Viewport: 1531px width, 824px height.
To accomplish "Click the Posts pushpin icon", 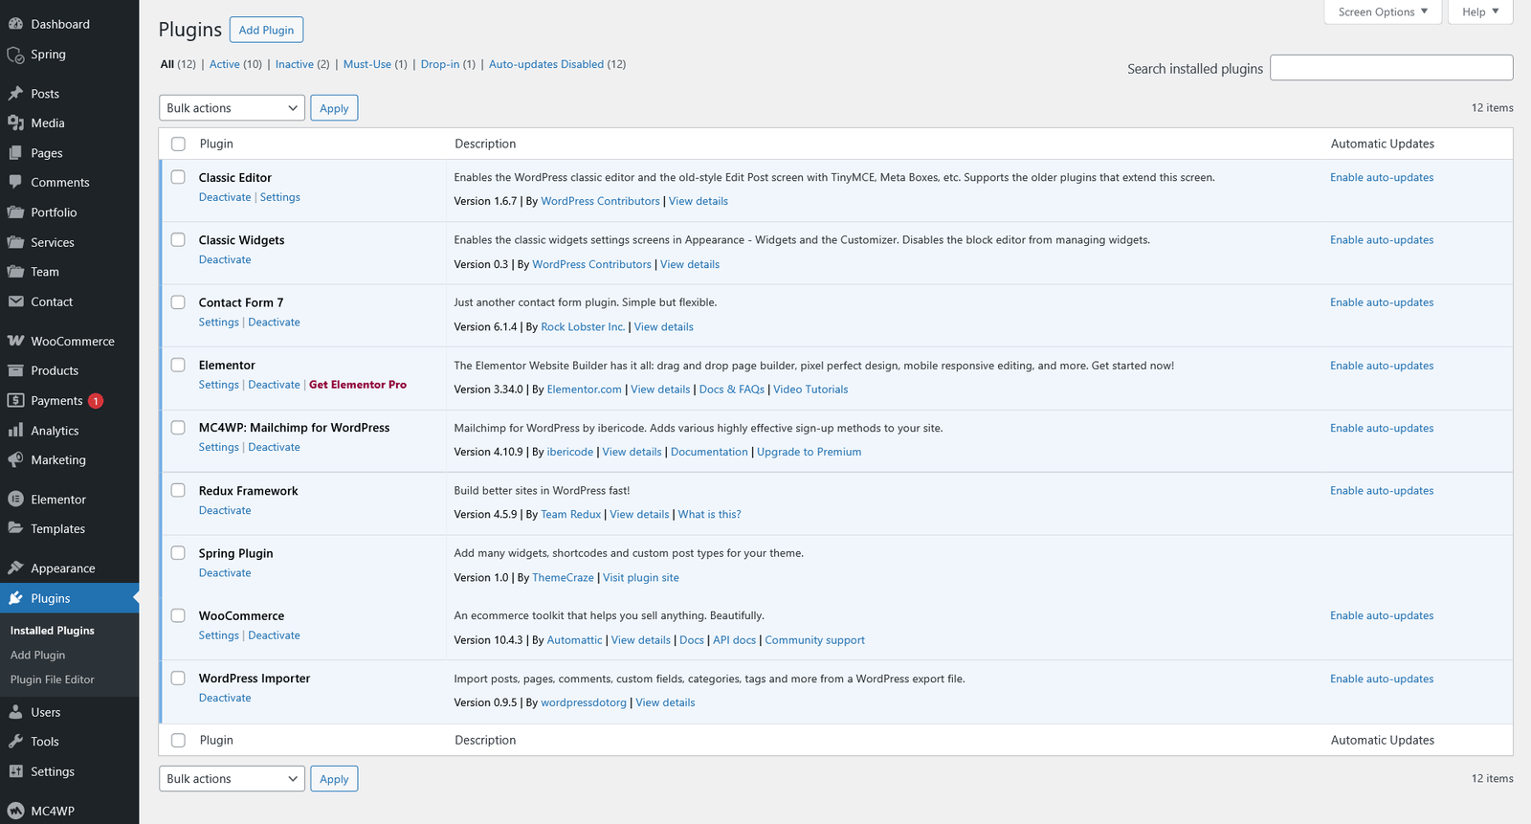I will pos(15,94).
